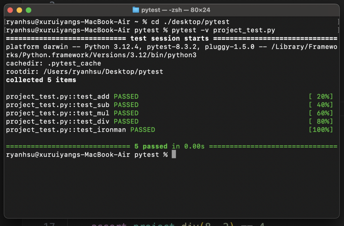Click PASSED next to test_mul
Viewport: 344px width, 226px height.
point(126,113)
